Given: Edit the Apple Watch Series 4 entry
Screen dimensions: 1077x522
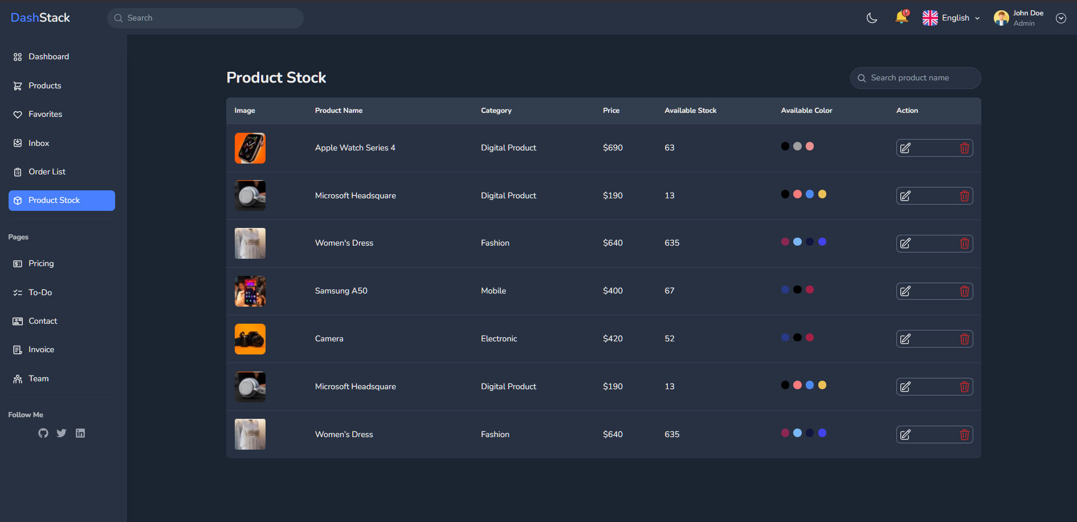Looking at the screenshot, I should pyautogui.click(x=905, y=148).
